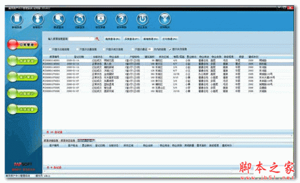300x183 pixels.
Task: Check 'show only for-sale listings' checkbox
Action: click(x=77, y=49)
